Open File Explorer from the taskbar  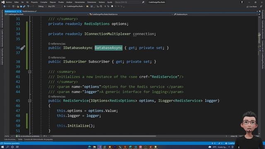tap(94, 147)
